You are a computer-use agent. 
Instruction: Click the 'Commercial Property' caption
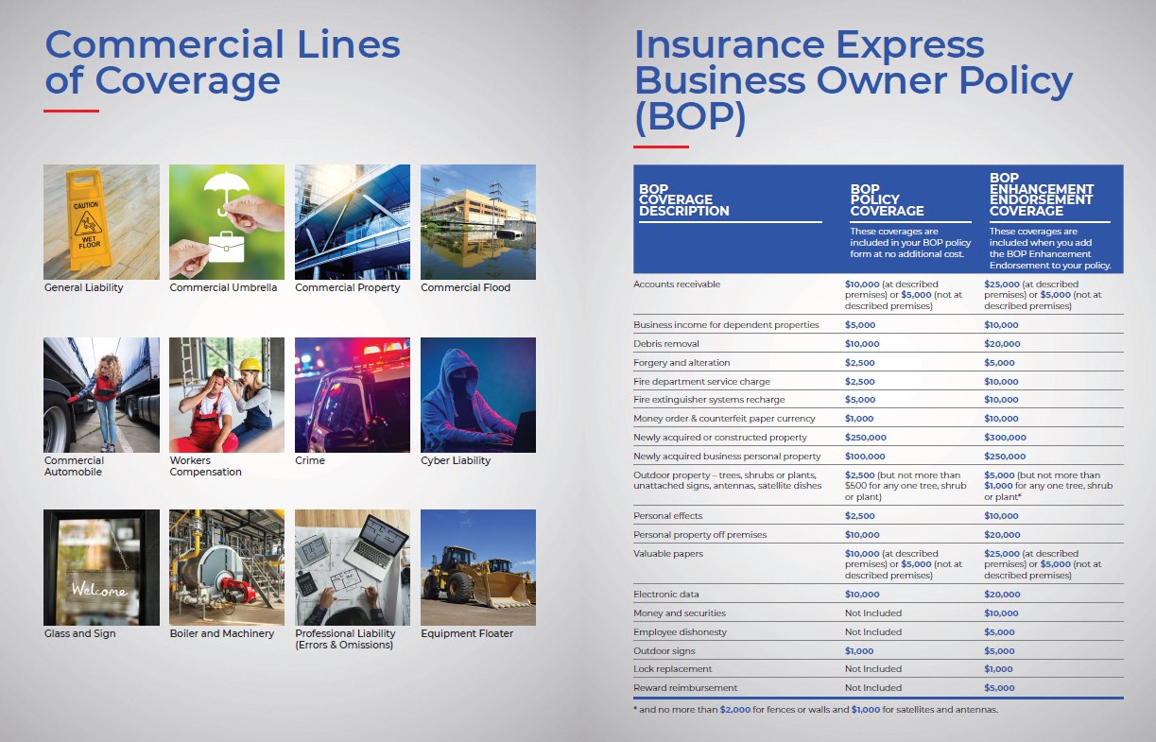pyautogui.click(x=348, y=287)
